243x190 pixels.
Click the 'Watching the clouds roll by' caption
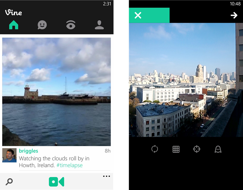click(54, 162)
